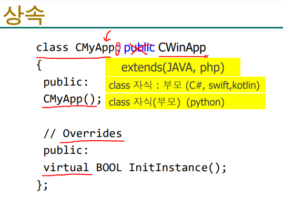Image resolution: width=283 pixels, height=220 pixels.
Task: Click the 'CWinApp' base class name
Action: 182,48
